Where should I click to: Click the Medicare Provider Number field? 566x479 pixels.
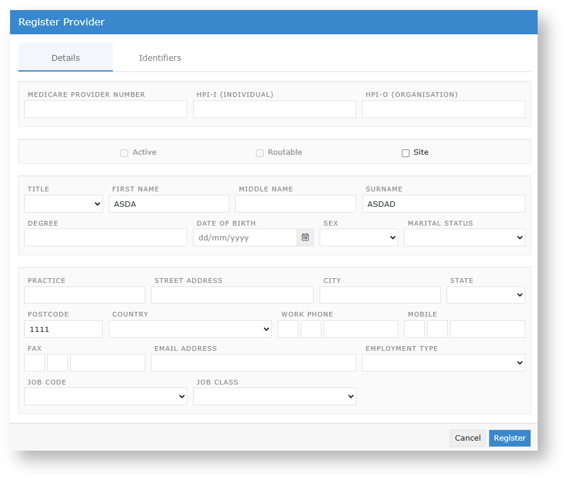point(105,109)
